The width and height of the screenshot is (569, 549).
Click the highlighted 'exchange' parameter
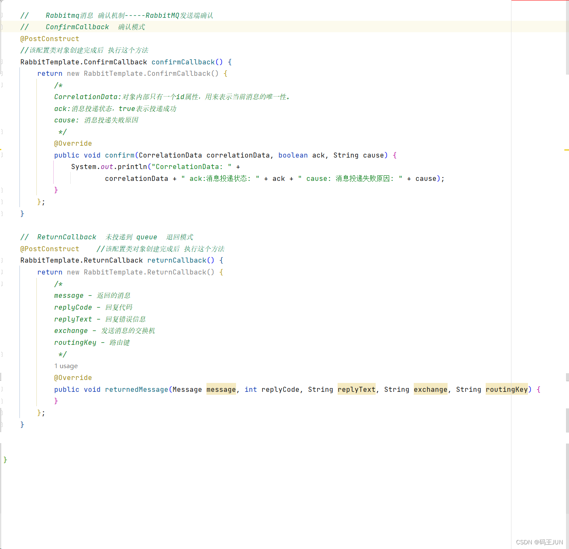point(430,389)
